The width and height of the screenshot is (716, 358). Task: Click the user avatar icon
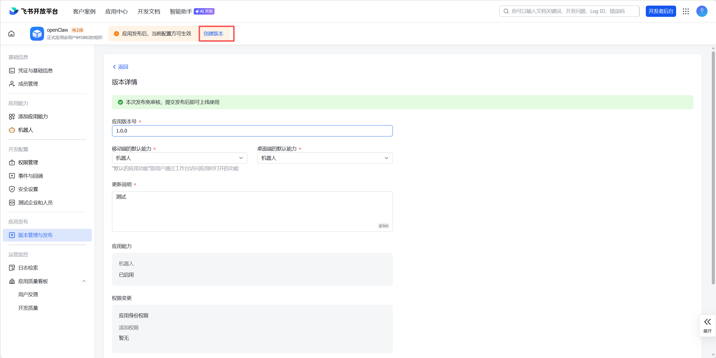point(702,11)
